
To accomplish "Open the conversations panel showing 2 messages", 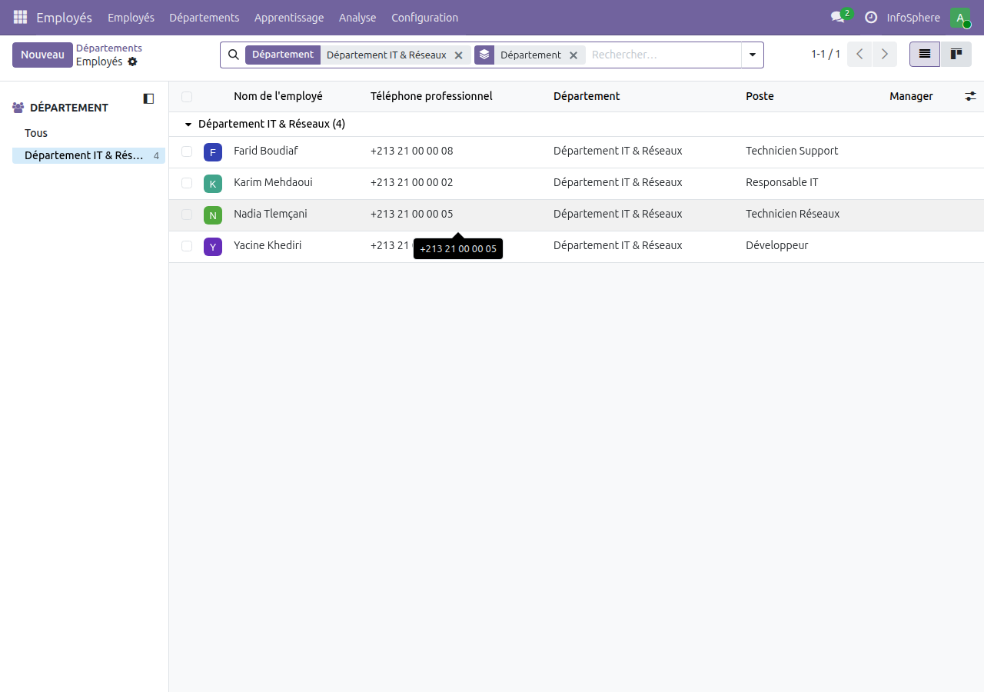I will click(836, 17).
